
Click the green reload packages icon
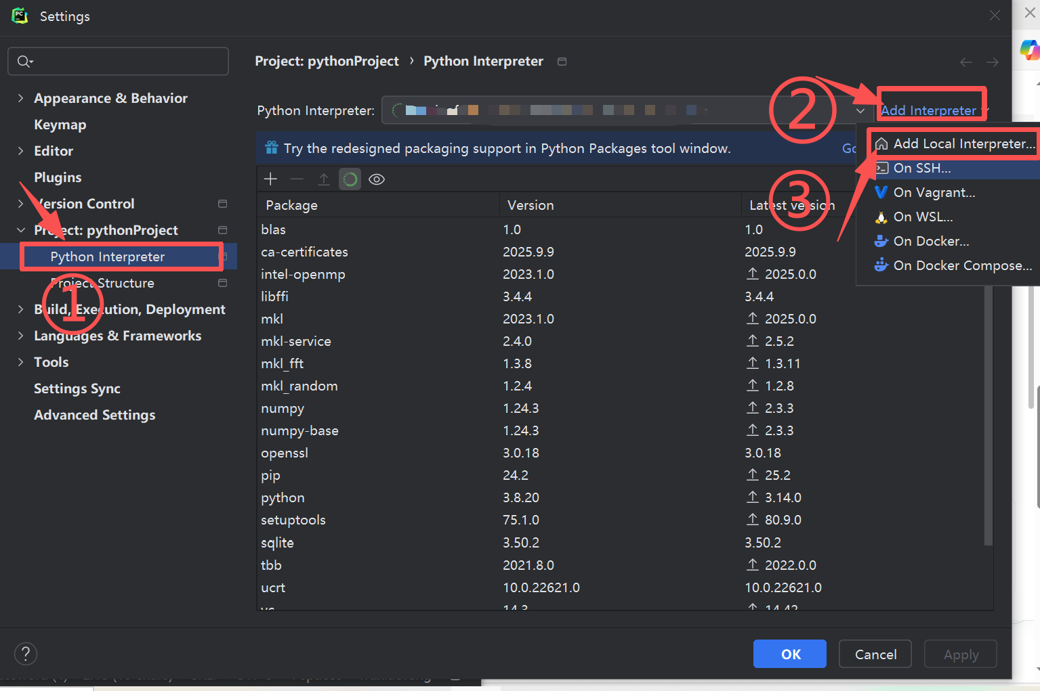pos(350,179)
